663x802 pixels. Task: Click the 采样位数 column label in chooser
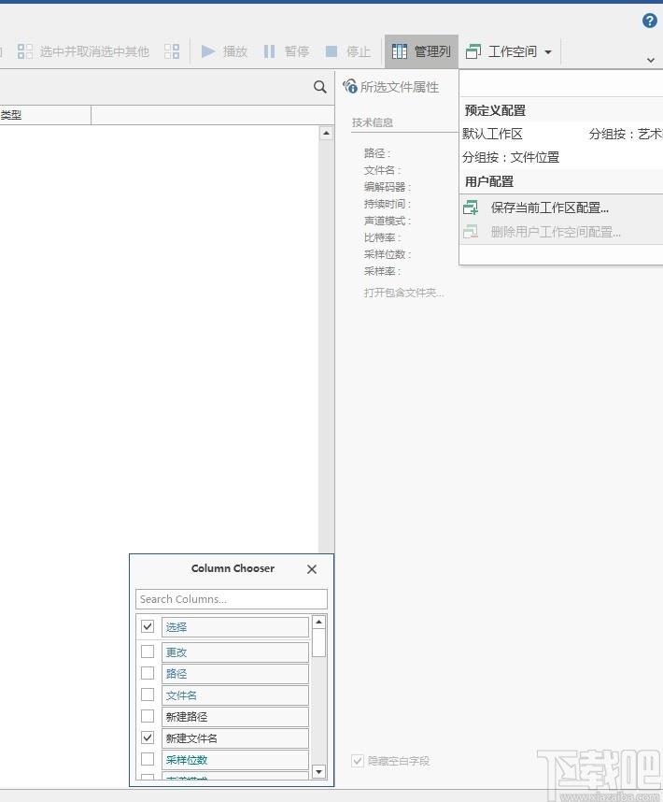pos(235,760)
